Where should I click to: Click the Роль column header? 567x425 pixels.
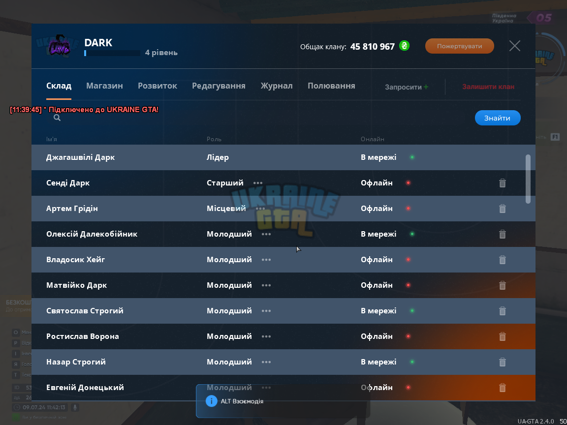coord(214,139)
